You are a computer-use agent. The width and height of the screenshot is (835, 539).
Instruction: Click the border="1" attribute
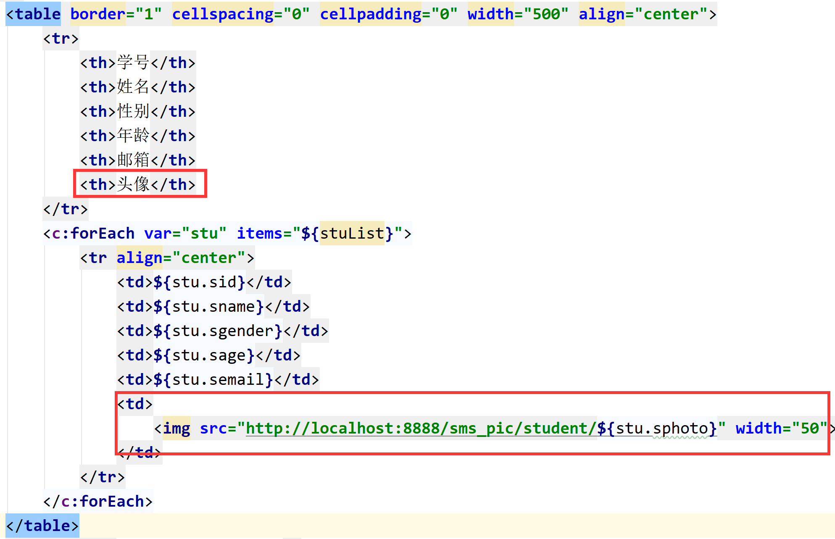click(116, 14)
